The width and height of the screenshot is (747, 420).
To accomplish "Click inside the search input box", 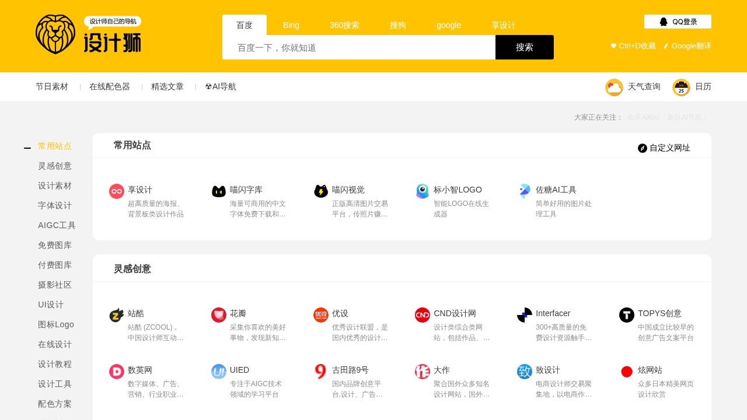I will (x=359, y=47).
